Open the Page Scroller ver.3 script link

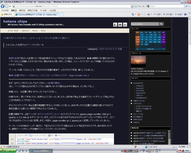click(x=49, y=75)
